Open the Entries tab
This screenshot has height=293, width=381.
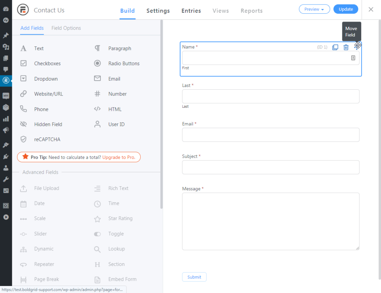(x=191, y=11)
